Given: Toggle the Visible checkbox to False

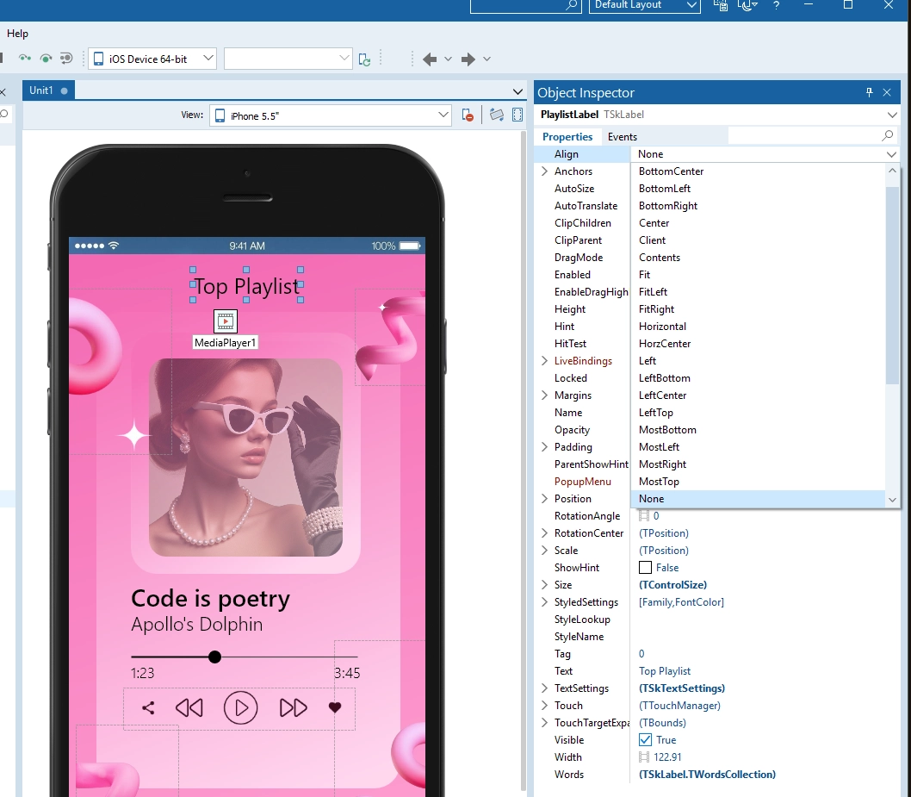Looking at the screenshot, I should pyautogui.click(x=646, y=739).
